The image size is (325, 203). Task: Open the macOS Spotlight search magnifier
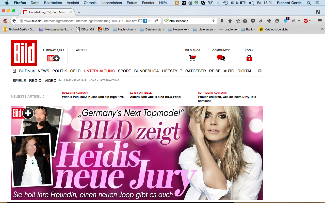pos(309,3)
